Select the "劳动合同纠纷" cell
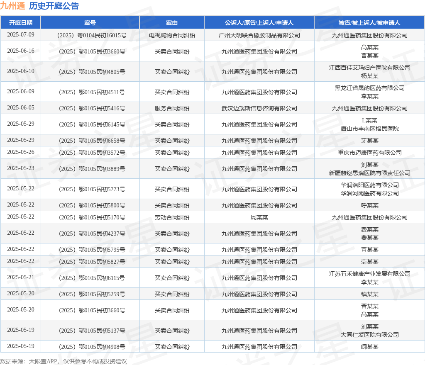This screenshot has height=365, width=425. [172, 217]
